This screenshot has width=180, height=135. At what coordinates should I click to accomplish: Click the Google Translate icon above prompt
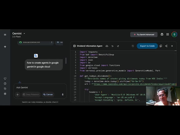(x=36, y=56)
